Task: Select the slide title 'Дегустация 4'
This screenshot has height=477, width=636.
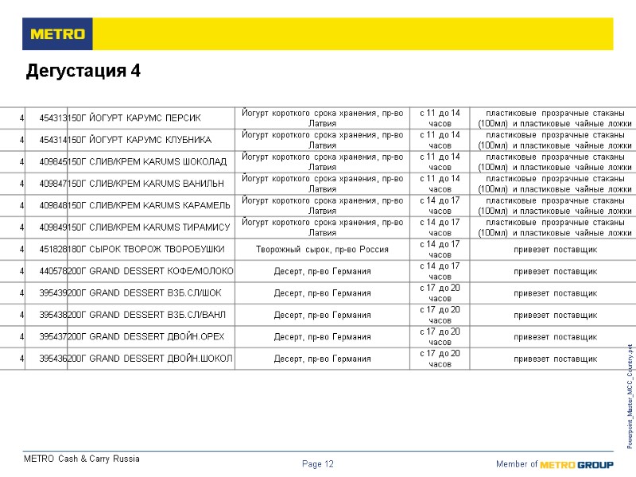Action: (83, 71)
